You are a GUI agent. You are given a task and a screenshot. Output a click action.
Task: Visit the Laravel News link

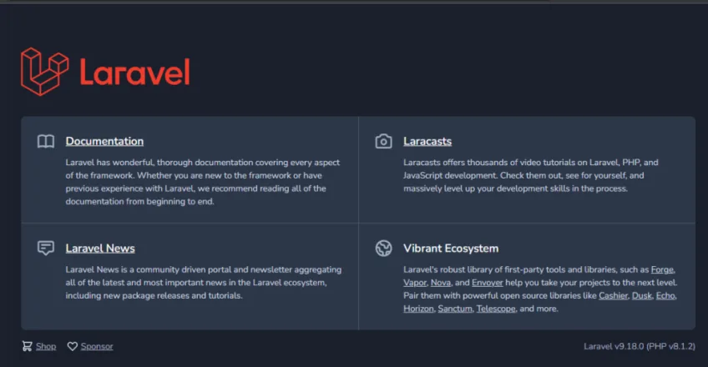tap(100, 248)
